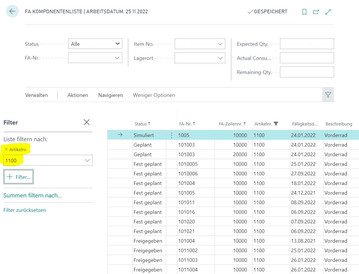Click Geplant status in row with 20000
The height and width of the screenshot is (274, 359).
click(x=149, y=154)
